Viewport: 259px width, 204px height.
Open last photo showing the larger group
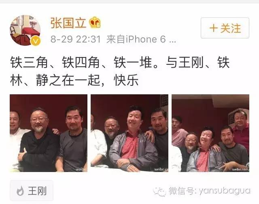click(210, 133)
